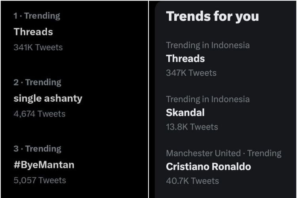Image resolution: width=297 pixels, height=198 pixels.
Task: Click 'Manchester United' text above Cristiano Ronaldo
Action: [x=203, y=153]
